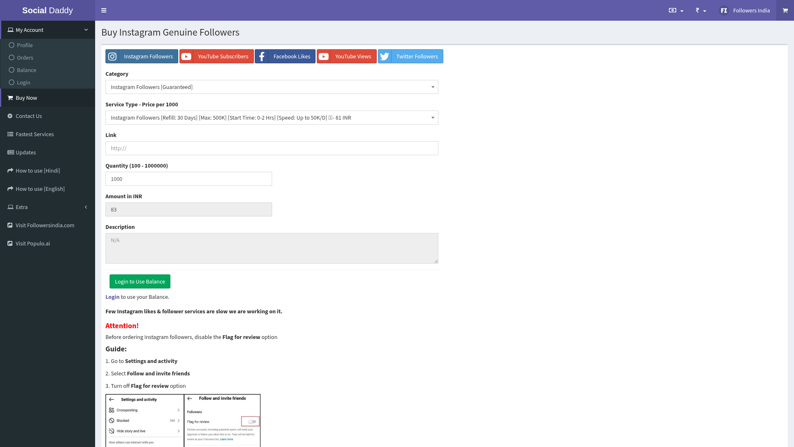Click the Facebook logo icon
794x447 pixels.
click(262, 56)
